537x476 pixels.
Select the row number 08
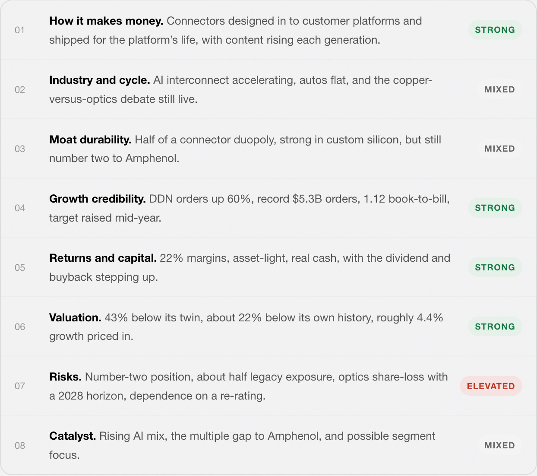(x=20, y=446)
